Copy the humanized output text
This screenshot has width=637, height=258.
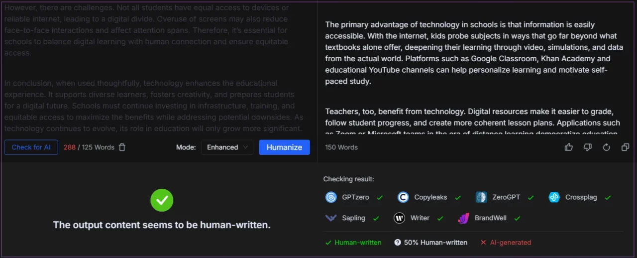(625, 147)
